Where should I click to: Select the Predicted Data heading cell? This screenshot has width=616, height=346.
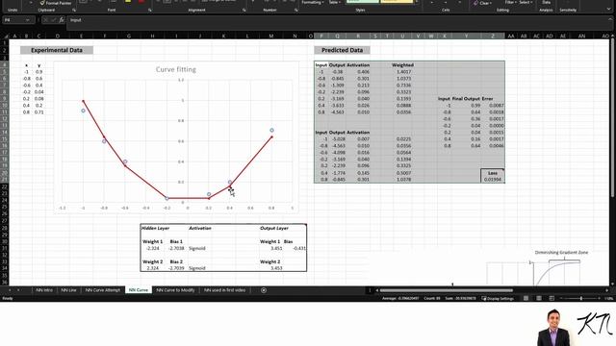pyautogui.click(x=342, y=50)
